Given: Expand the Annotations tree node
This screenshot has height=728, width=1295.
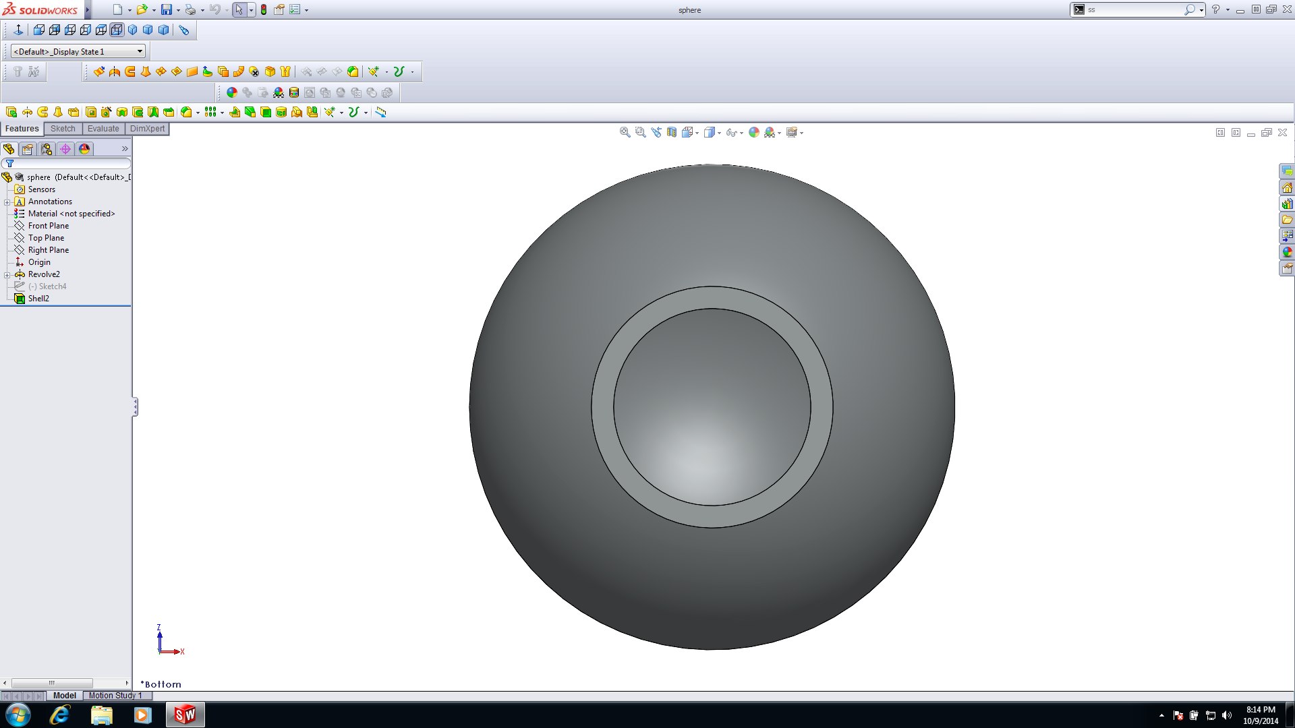Looking at the screenshot, I should [7, 202].
